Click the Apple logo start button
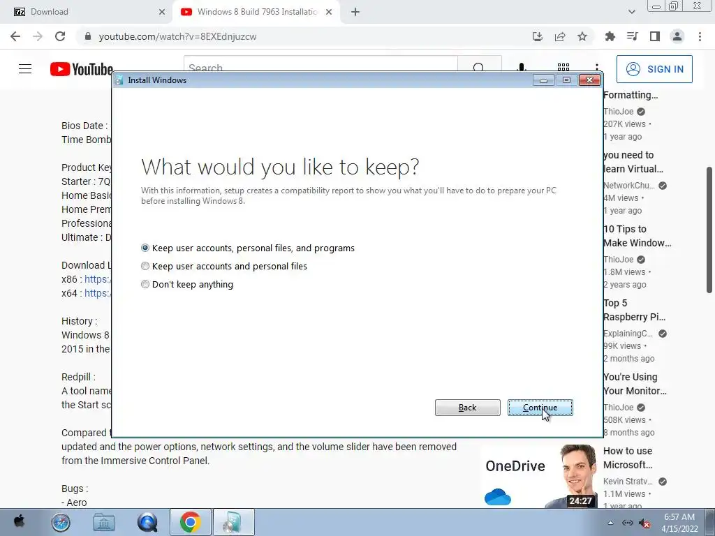Image resolution: width=715 pixels, height=536 pixels. click(19, 521)
